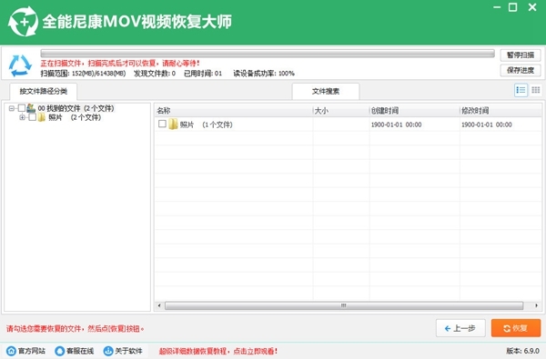The image size is (546, 359).
Task: Select the 照片 (2个文件) tree label
Action: [x=75, y=117]
